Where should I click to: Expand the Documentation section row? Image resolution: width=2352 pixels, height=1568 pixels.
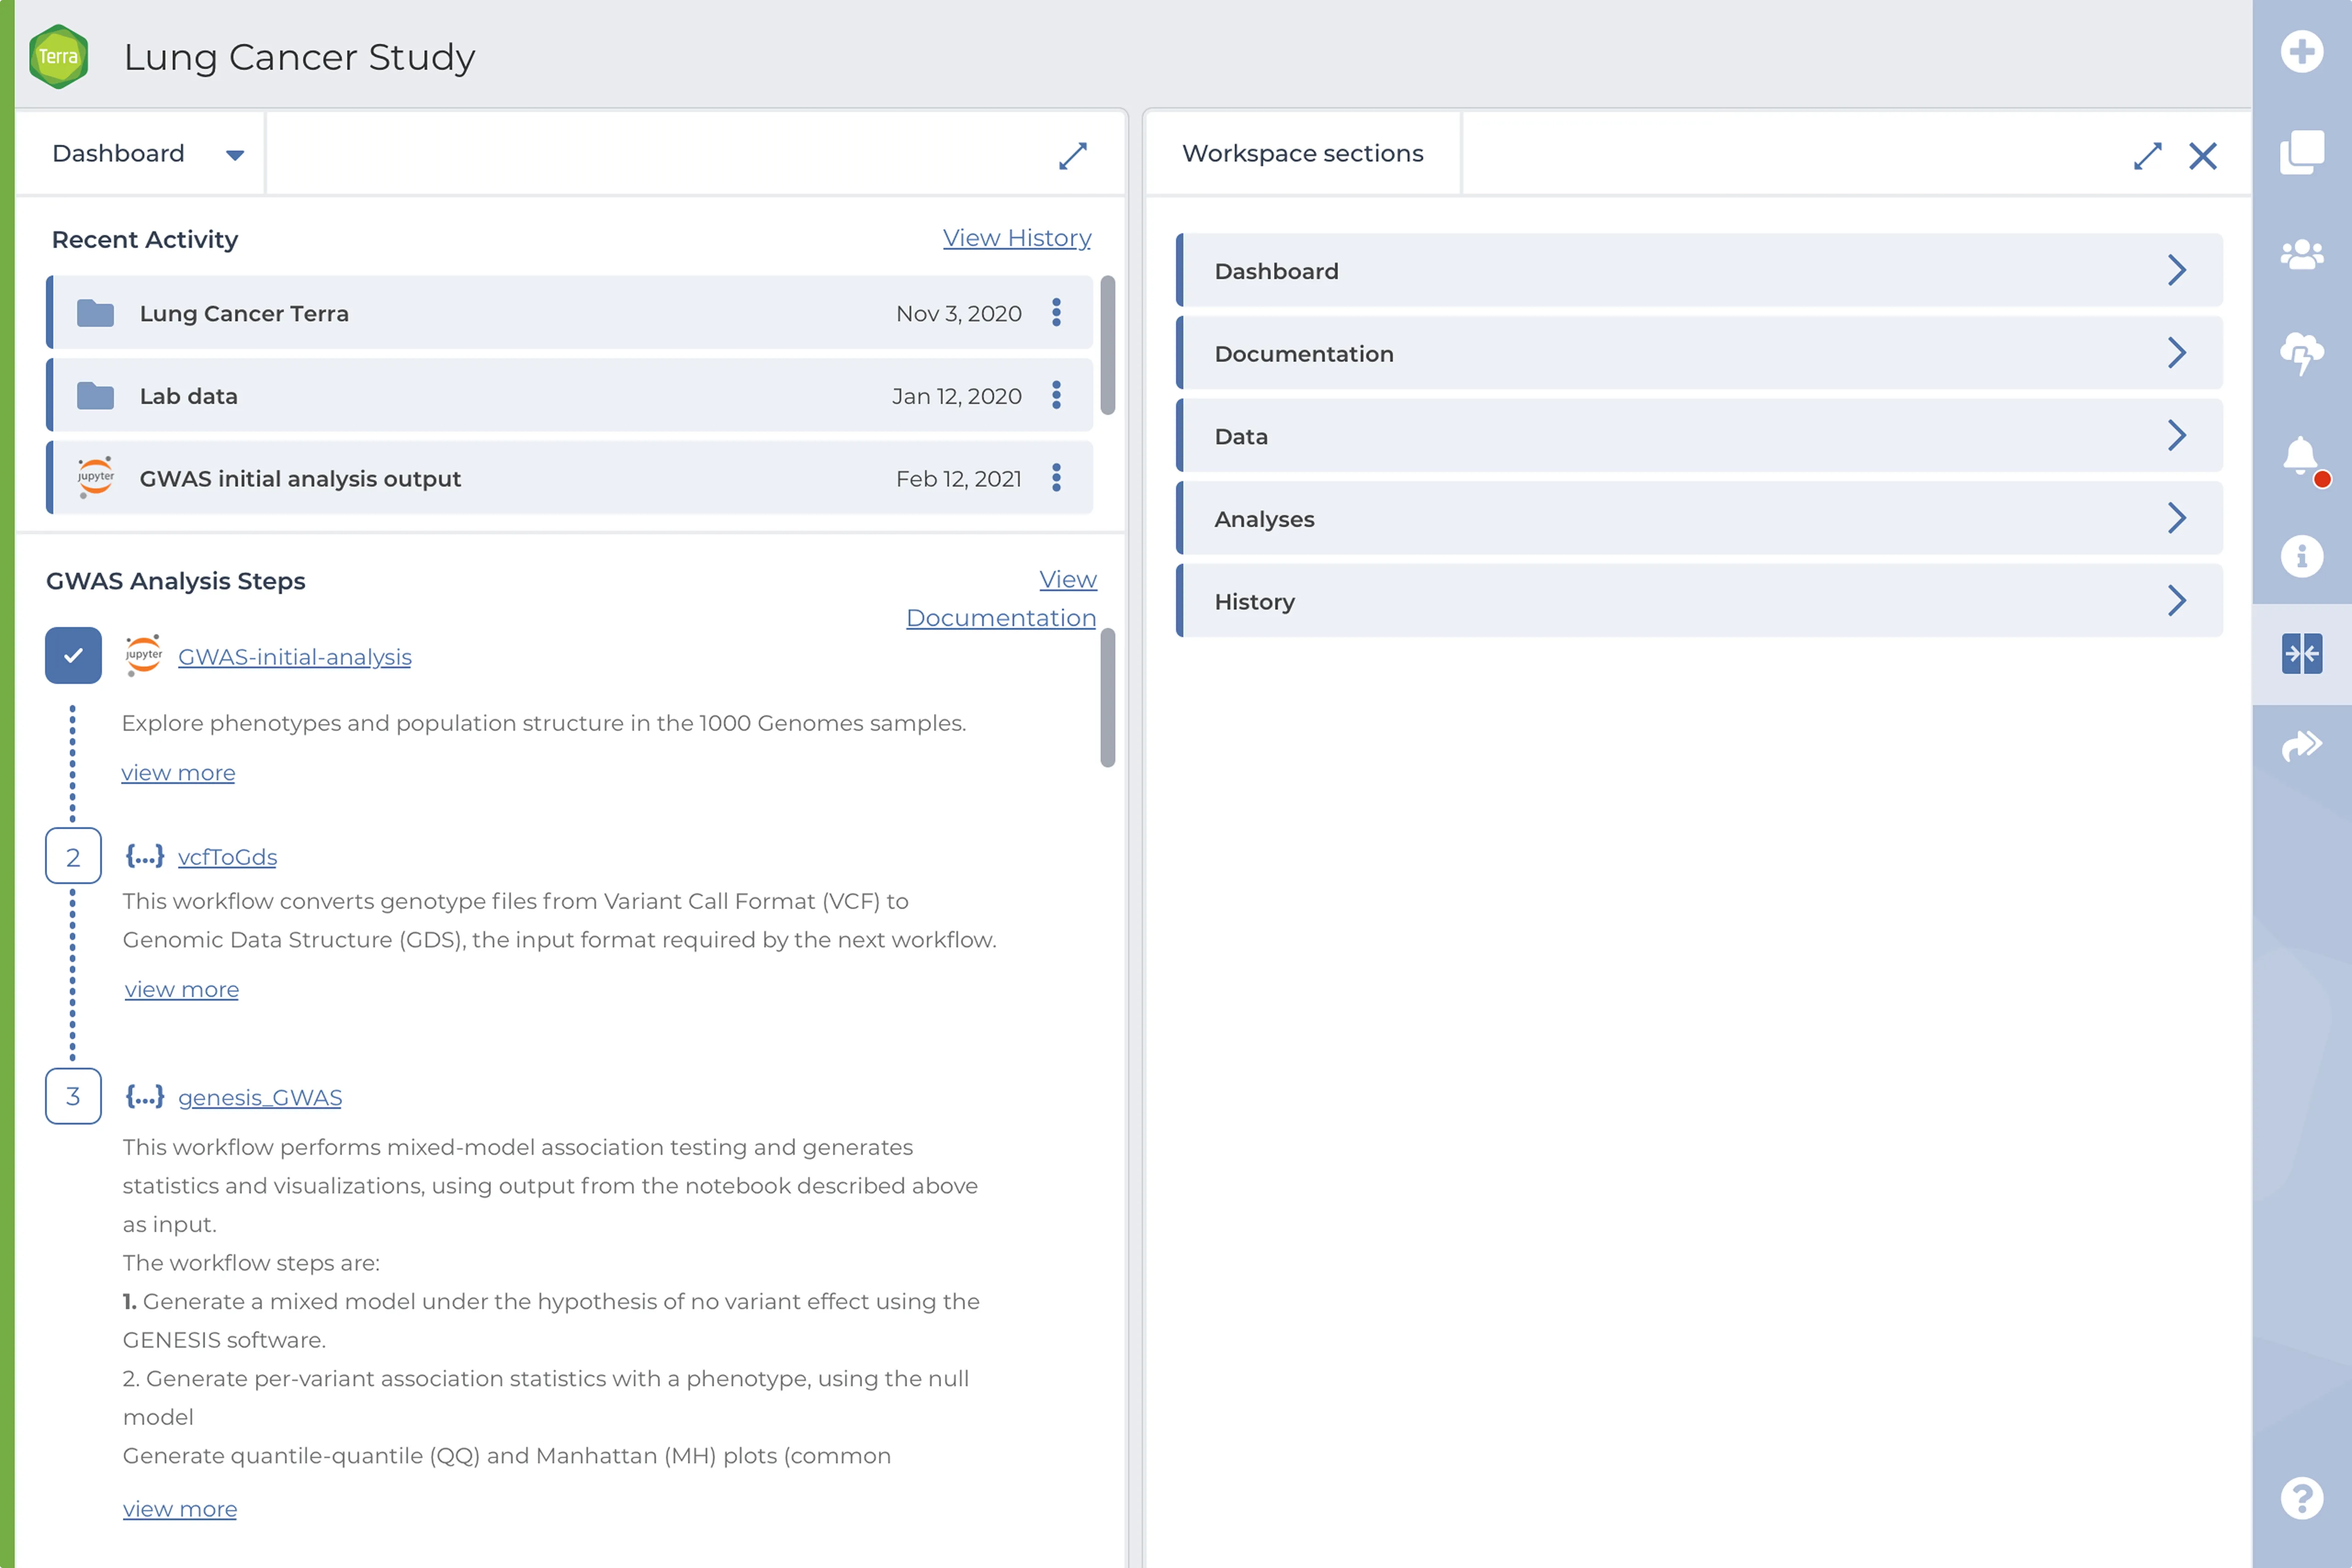click(1698, 353)
